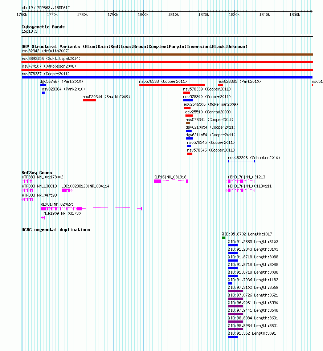Click the nsv828385 (Park2010) label
The width and height of the screenshot is (323, 351).
click(x=239, y=81)
